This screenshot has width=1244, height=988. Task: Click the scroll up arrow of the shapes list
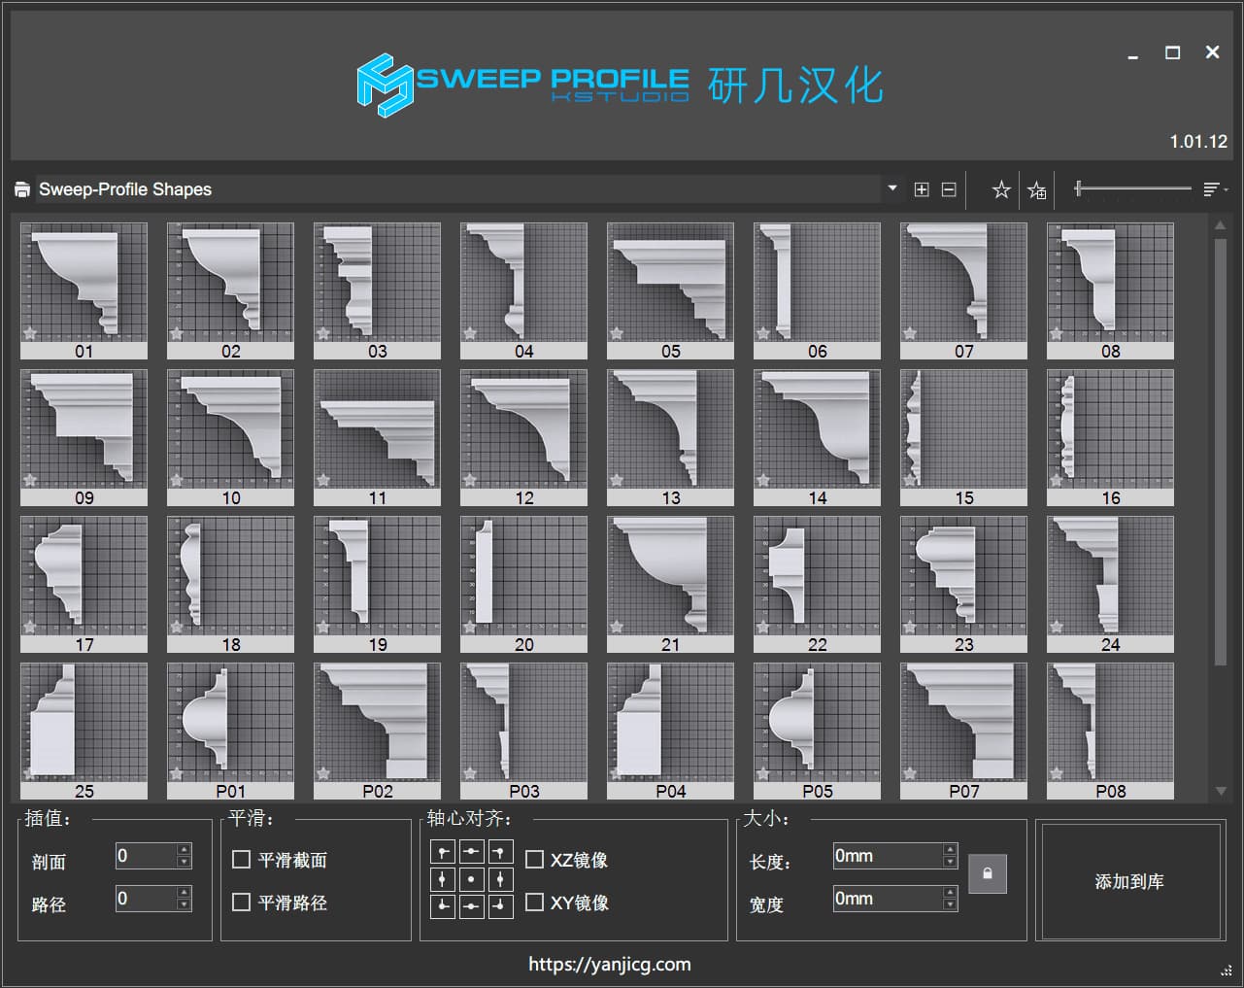click(x=1221, y=225)
